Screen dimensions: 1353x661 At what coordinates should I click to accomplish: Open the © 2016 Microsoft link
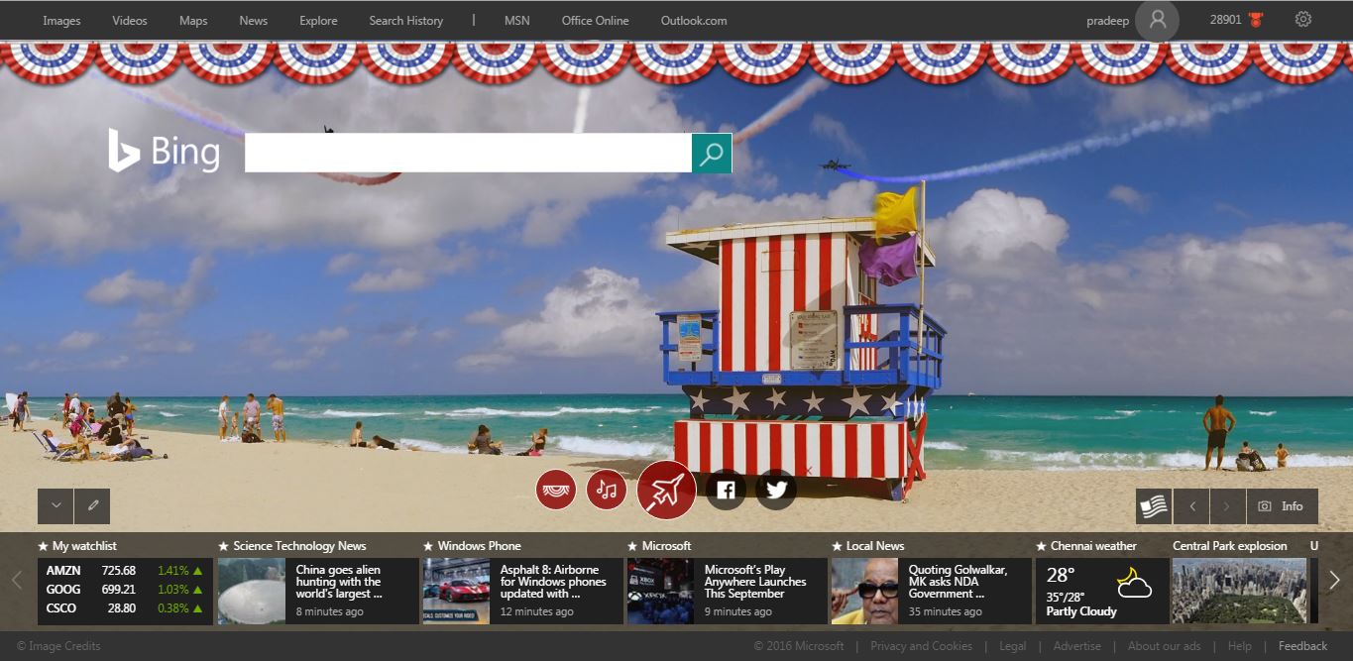(799, 646)
